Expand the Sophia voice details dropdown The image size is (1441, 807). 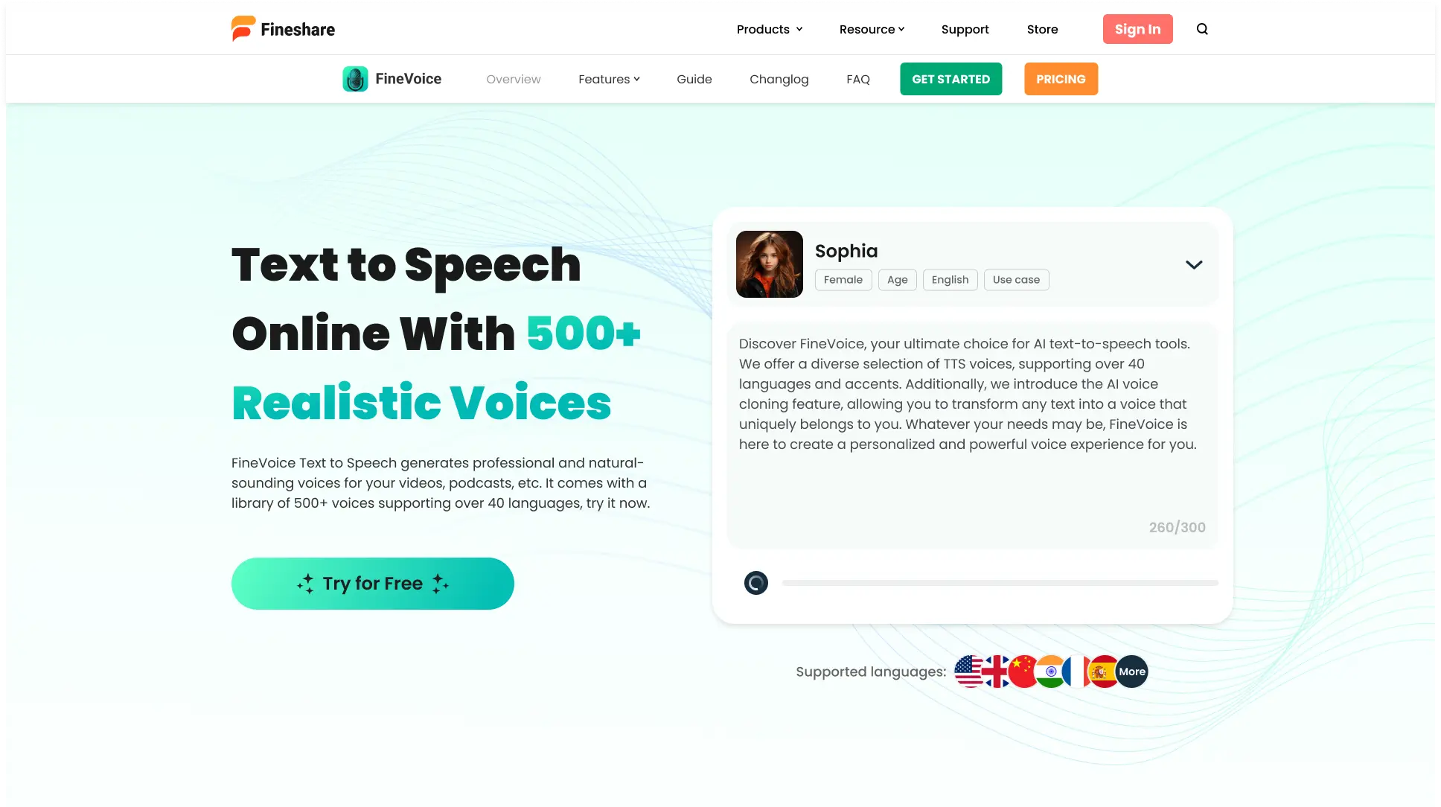(1194, 264)
